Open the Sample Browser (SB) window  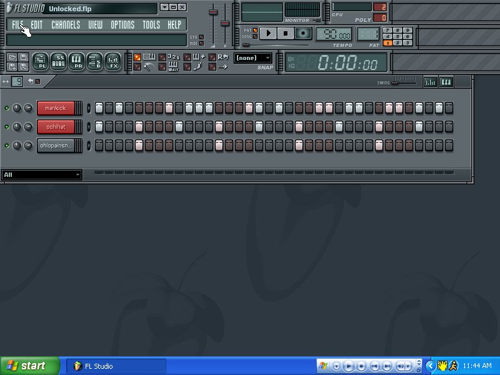(x=94, y=61)
